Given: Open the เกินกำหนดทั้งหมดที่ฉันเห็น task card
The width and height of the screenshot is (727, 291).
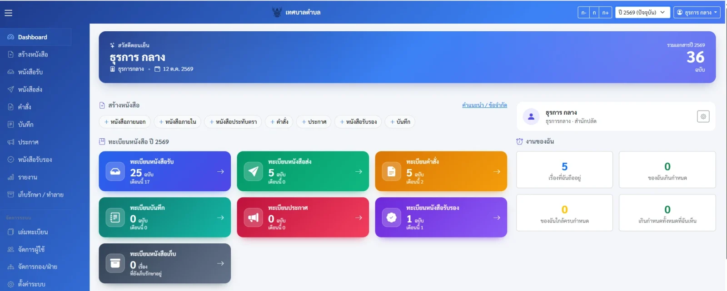Looking at the screenshot, I should click(667, 213).
